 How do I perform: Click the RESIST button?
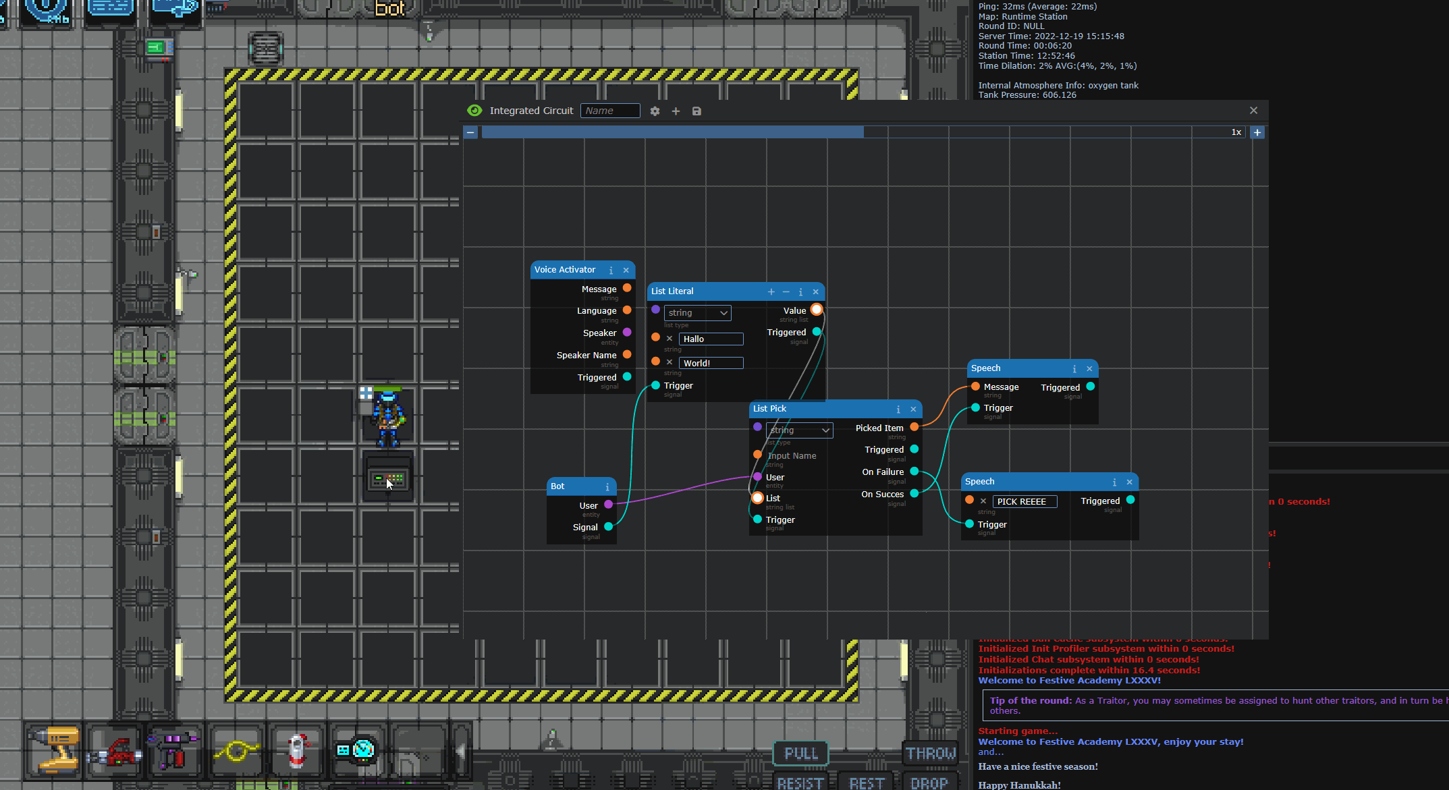pyautogui.click(x=800, y=783)
